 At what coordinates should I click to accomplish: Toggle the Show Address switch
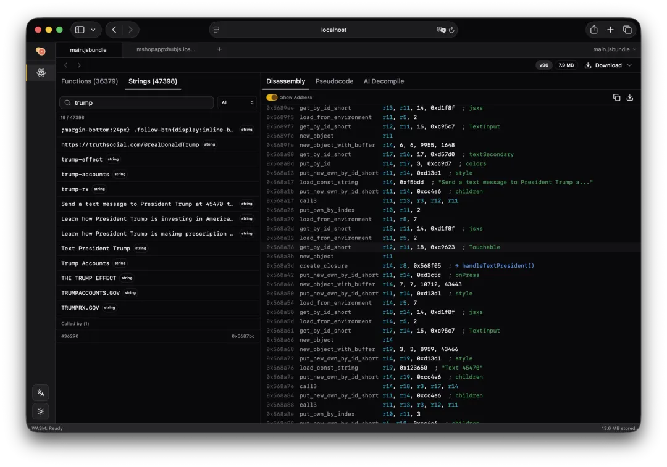tap(271, 97)
